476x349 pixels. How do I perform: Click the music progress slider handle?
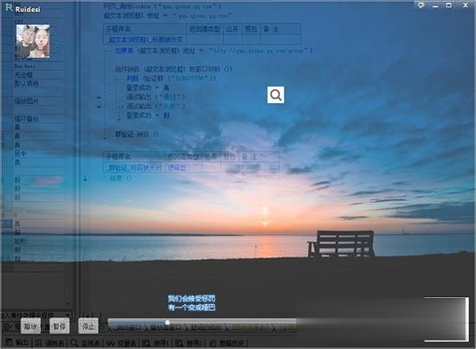click(167, 322)
